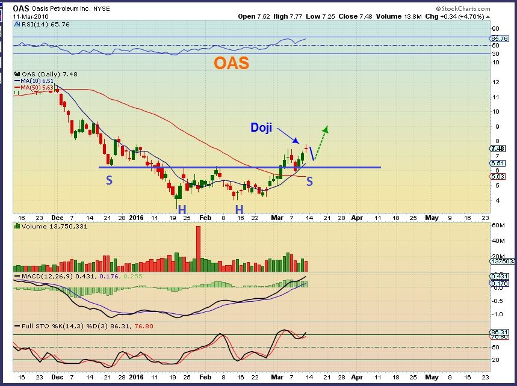
Task: Click the OAS (Daily) 7.48 legend
Action: click(49, 75)
